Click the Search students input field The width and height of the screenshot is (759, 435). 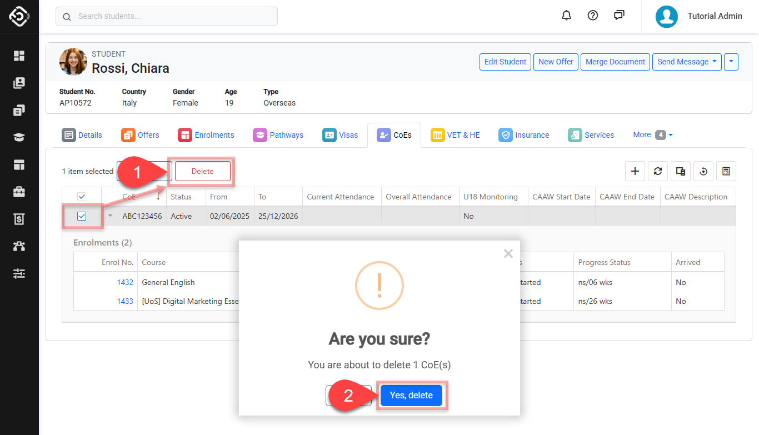click(167, 16)
